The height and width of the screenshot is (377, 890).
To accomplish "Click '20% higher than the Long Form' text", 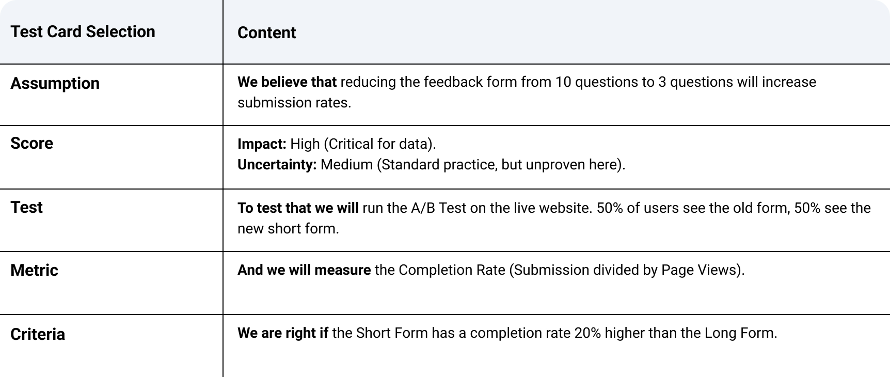I will 674,333.
